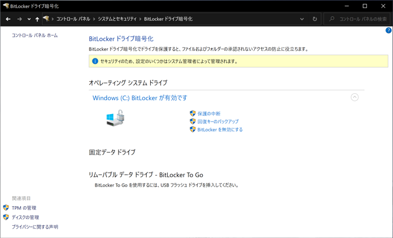Click the 関連項目 label
Screen dimensions: 393x238
[21, 198]
